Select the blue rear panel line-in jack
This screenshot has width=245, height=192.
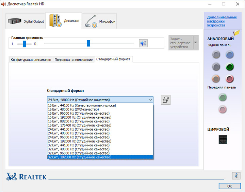pyautogui.click(x=230, y=55)
